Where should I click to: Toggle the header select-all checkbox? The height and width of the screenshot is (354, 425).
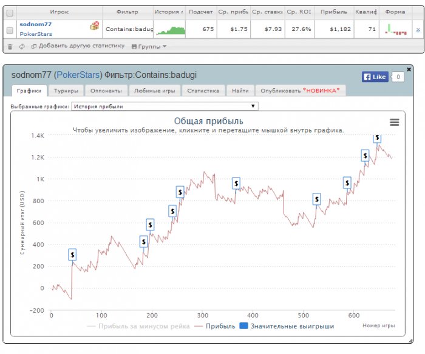click(x=10, y=13)
